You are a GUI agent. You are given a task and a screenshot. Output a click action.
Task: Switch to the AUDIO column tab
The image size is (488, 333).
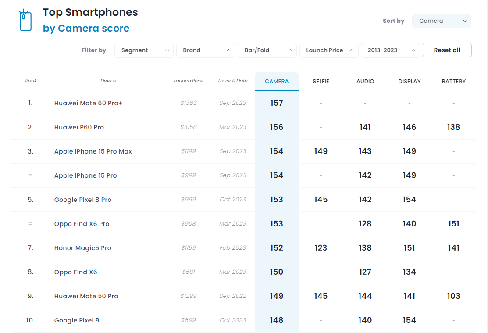(365, 82)
